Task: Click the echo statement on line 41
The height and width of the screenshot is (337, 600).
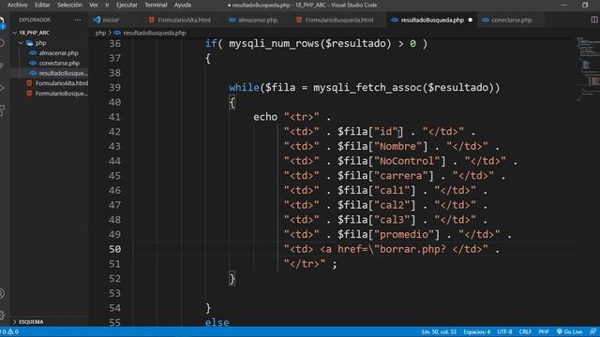Action: (x=265, y=117)
